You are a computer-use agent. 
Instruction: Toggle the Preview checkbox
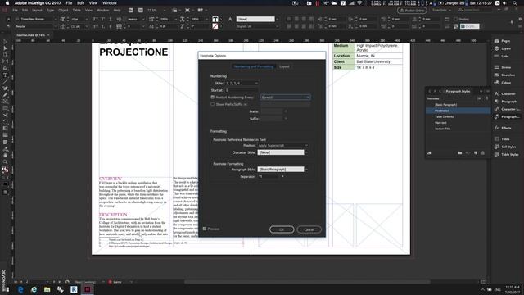pos(205,229)
